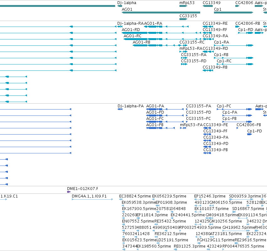The width and height of the screenshot is (267, 251).
Task: Select the CG13349-RD transcript label
Action: (215, 49)
